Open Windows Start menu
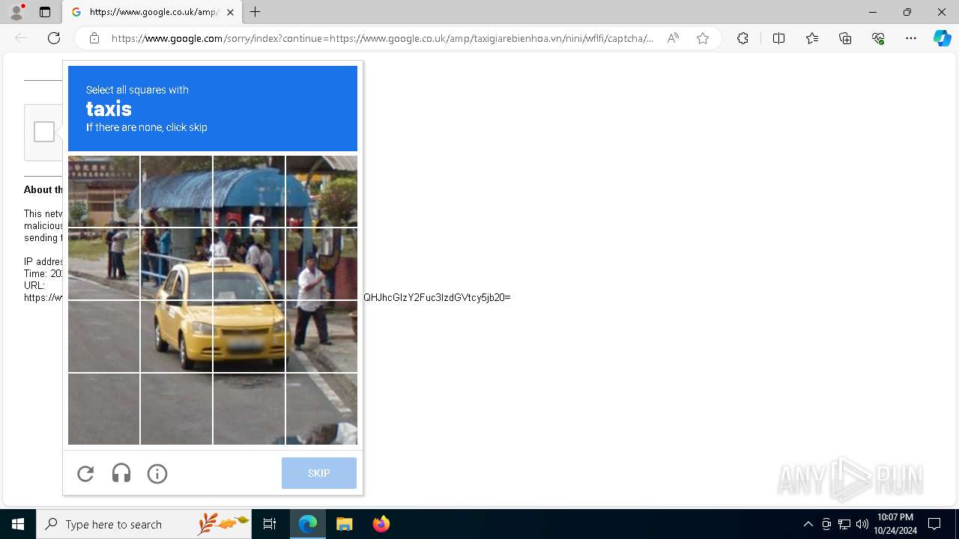The image size is (959, 539). click(18, 524)
